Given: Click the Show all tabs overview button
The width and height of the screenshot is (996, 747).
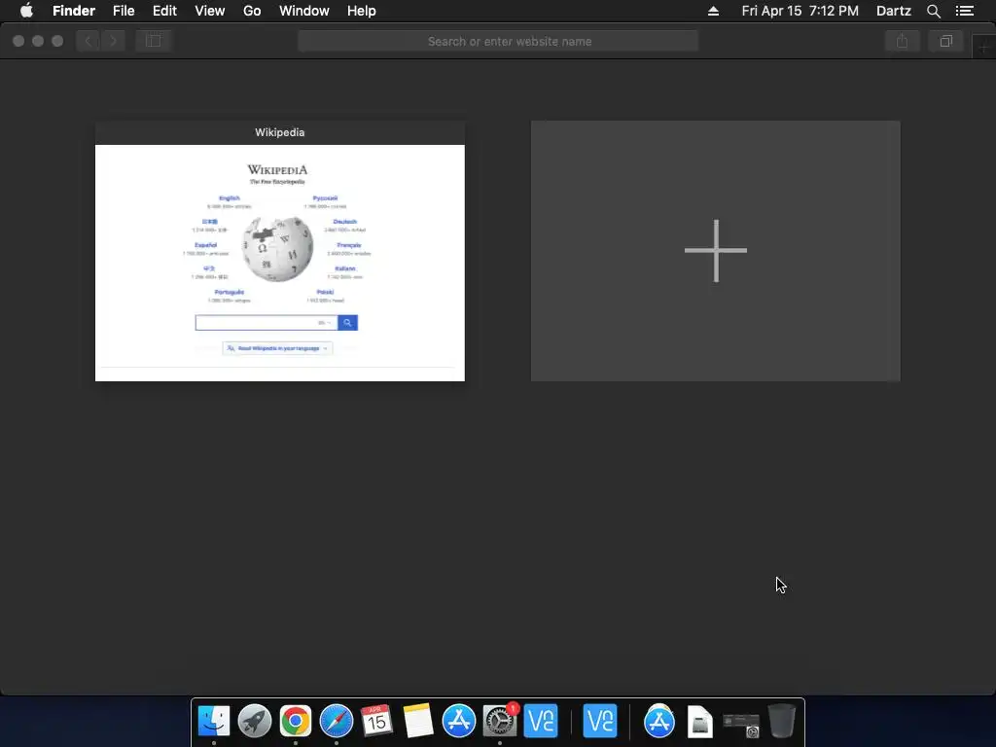Looking at the screenshot, I should [x=945, y=41].
